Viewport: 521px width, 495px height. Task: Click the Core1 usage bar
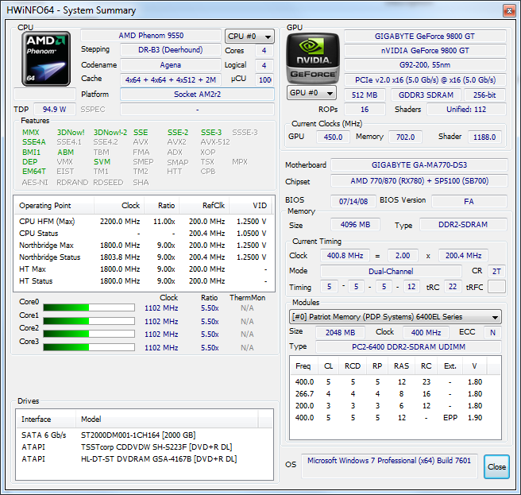click(89, 321)
